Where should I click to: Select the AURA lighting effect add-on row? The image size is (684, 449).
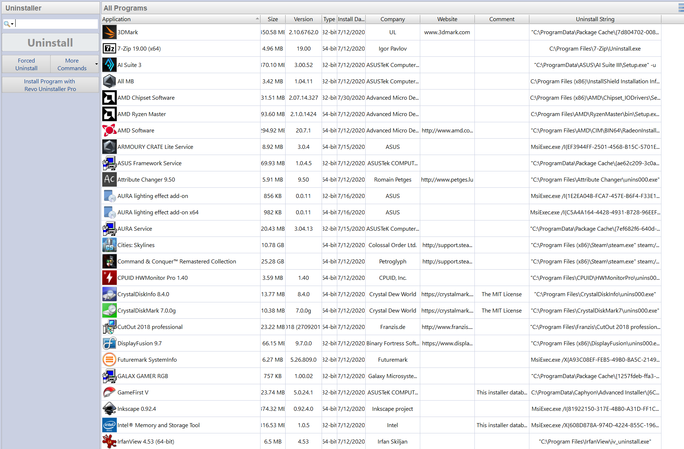(381, 196)
